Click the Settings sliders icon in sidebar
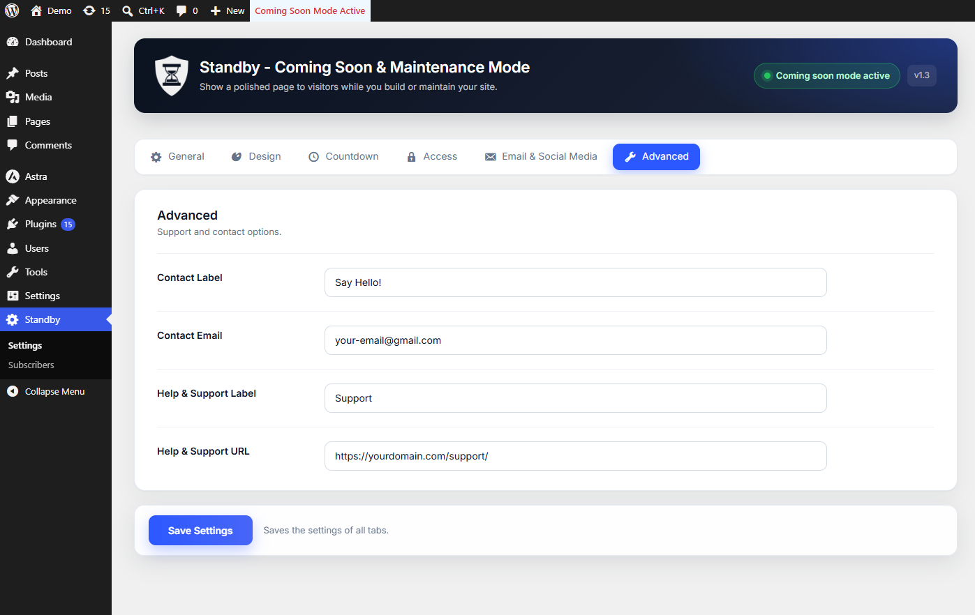Viewport: 975px width, 615px height. 13,296
